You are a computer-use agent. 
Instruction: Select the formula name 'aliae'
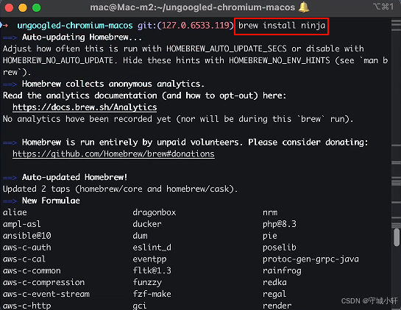coord(15,212)
